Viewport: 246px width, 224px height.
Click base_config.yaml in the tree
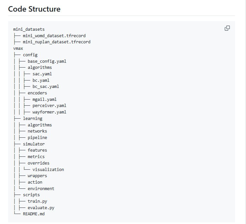[47, 61]
